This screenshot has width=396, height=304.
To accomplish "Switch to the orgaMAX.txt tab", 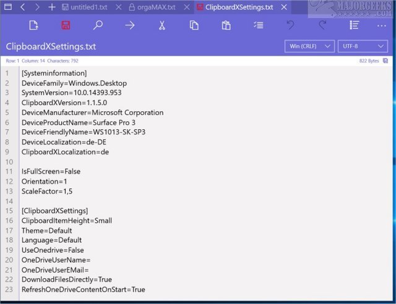I will pos(152,7).
